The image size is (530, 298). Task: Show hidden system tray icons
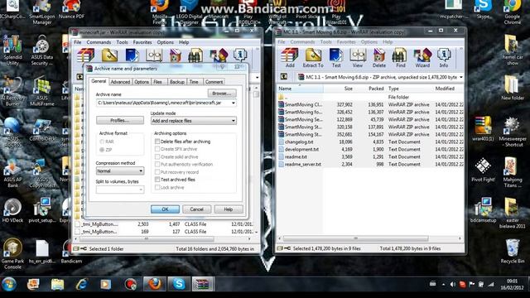coord(443,285)
